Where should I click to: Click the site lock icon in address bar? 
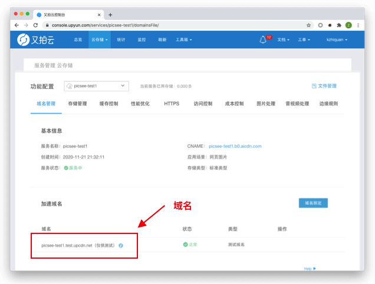47,25
